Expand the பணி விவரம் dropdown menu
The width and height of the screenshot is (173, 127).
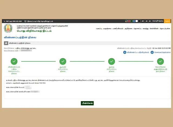coord(118,29)
